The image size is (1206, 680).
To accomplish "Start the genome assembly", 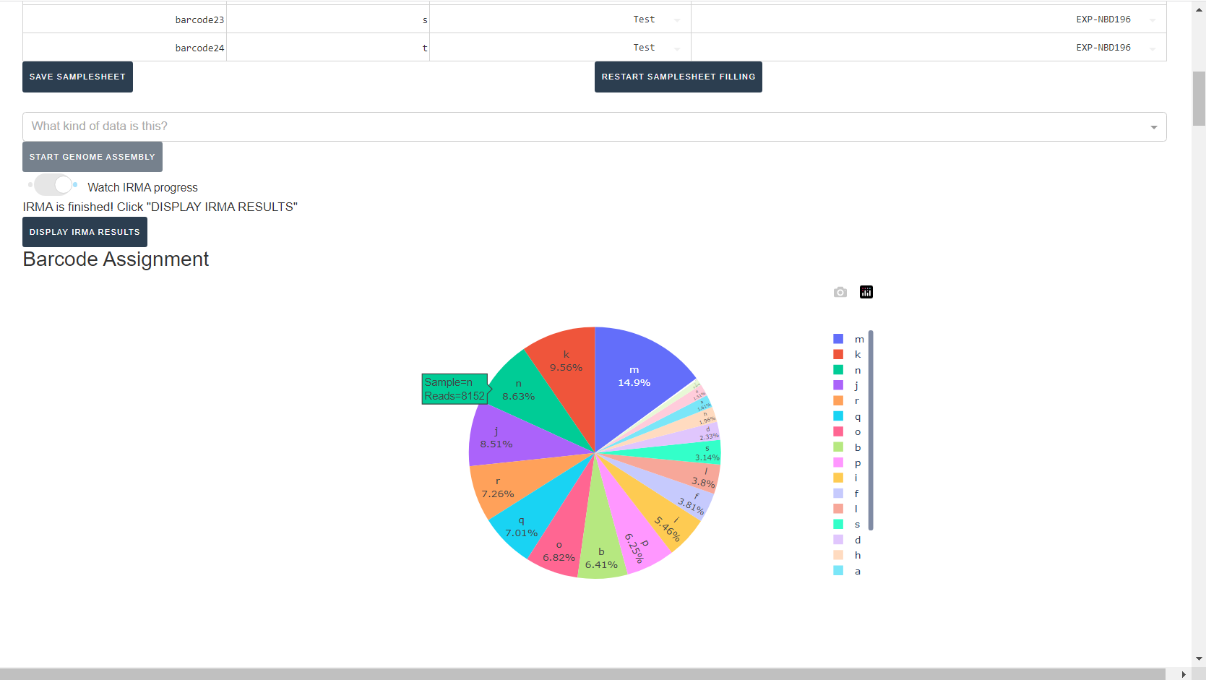I will pyautogui.click(x=92, y=157).
